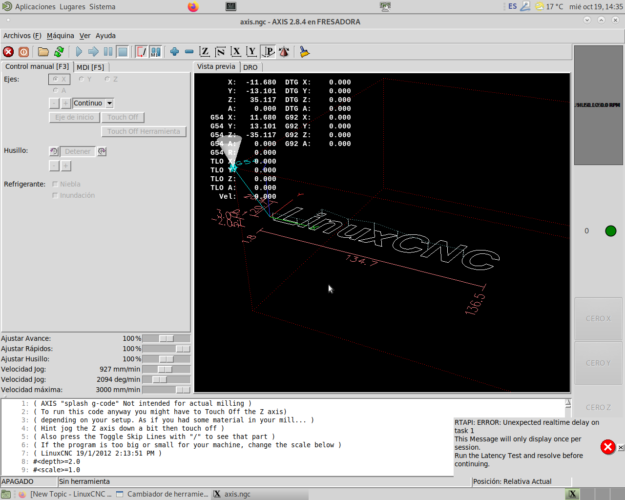The image size is (625, 500).
Task: Dismiss RTAPI error with red X icon
Action: [x=608, y=447]
